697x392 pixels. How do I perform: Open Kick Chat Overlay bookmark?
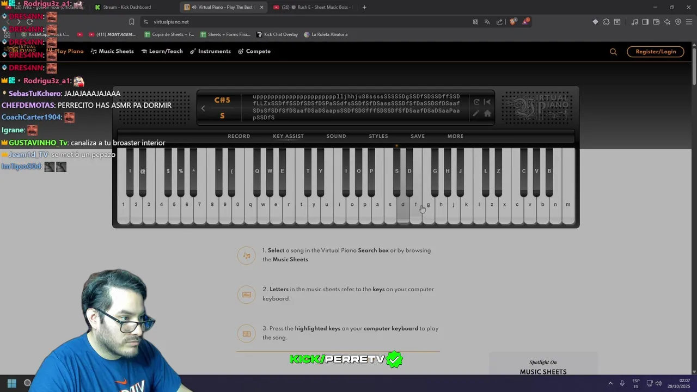pos(277,34)
